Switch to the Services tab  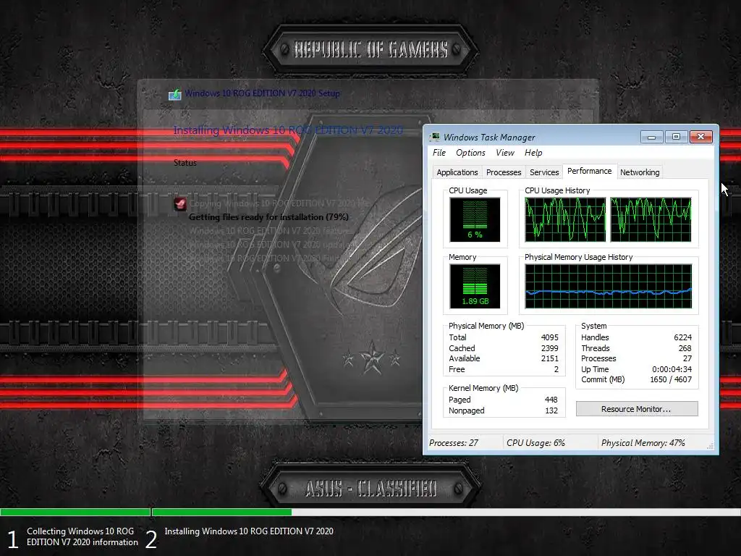click(x=544, y=172)
